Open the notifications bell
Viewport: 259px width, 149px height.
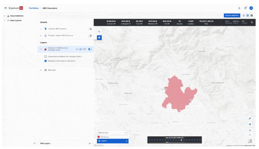pyautogui.click(x=239, y=8)
